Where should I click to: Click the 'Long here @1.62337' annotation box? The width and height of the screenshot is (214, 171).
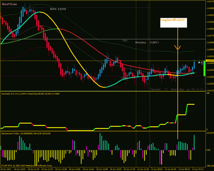pyautogui.click(x=174, y=23)
